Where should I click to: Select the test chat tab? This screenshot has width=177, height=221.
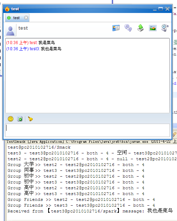17,18
